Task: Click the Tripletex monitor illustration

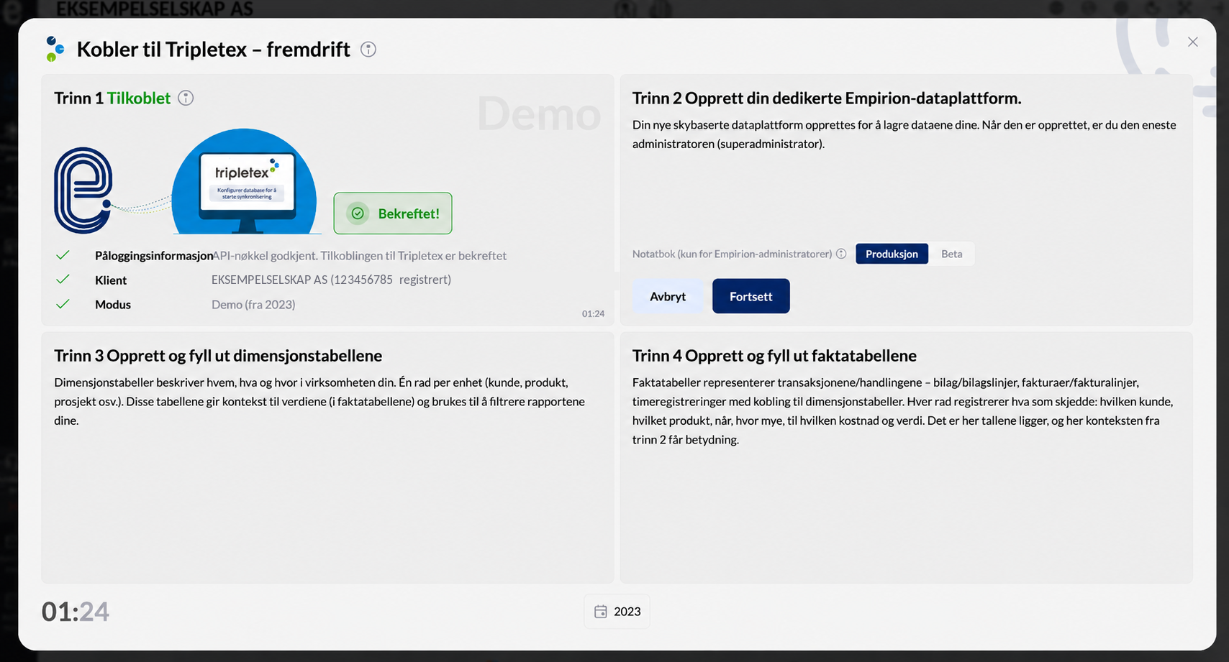Action: click(245, 182)
